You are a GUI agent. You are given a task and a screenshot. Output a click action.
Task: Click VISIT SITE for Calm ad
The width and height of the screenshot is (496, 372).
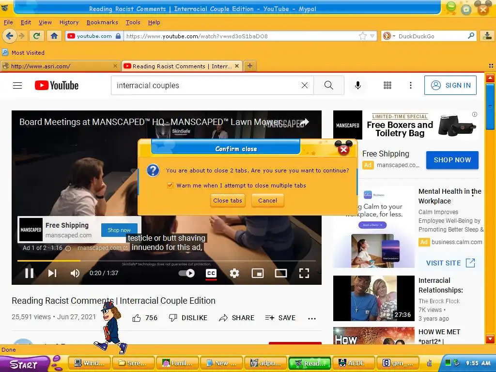[450, 263]
